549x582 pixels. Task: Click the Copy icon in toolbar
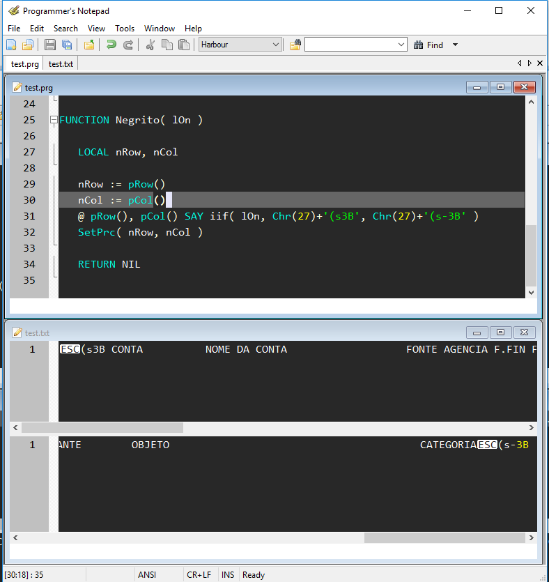pos(167,45)
